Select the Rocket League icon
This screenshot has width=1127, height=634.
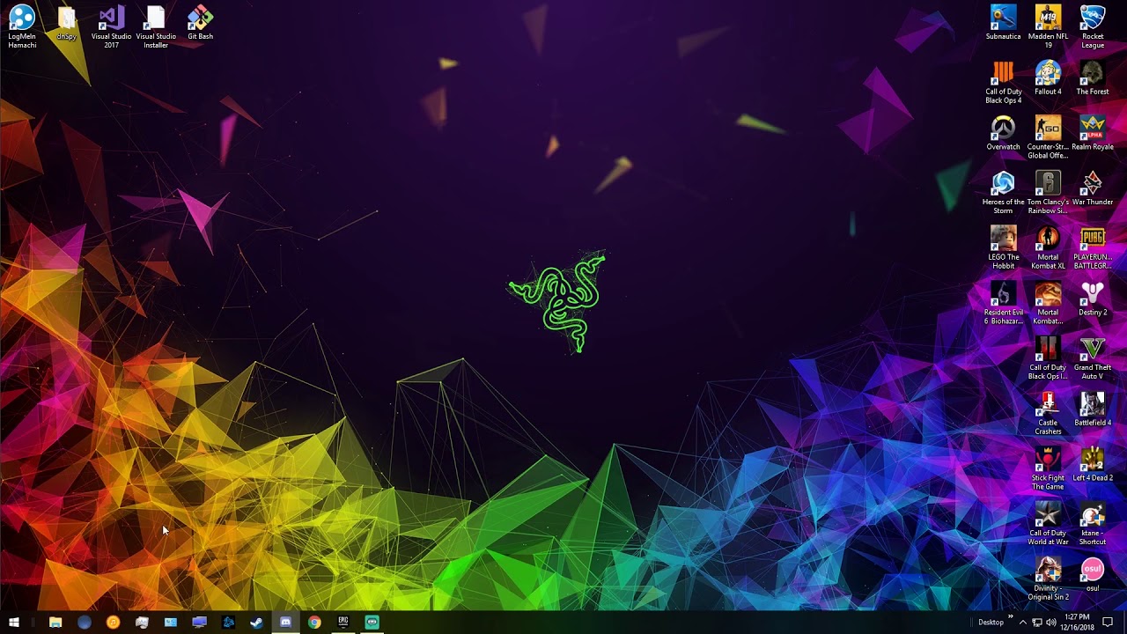click(x=1093, y=27)
